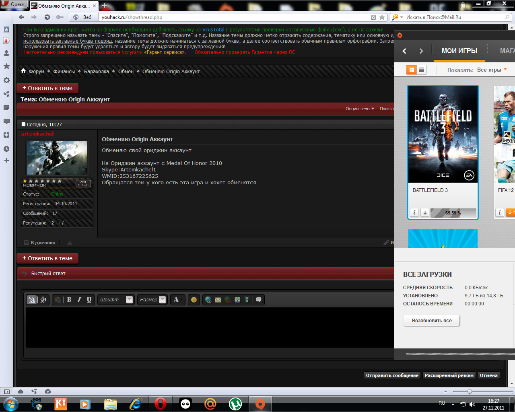This screenshot has height=412, width=515.
Task: Click quick reply message text area
Action: tap(210, 327)
